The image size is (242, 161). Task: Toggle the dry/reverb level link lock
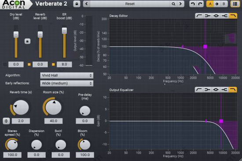tap(27, 41)
